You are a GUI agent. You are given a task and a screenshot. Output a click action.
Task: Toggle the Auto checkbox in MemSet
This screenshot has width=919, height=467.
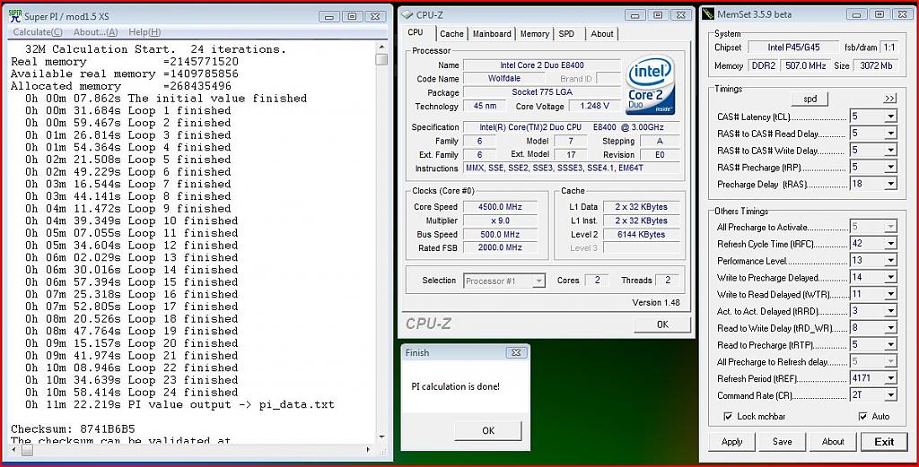[862, 416]
